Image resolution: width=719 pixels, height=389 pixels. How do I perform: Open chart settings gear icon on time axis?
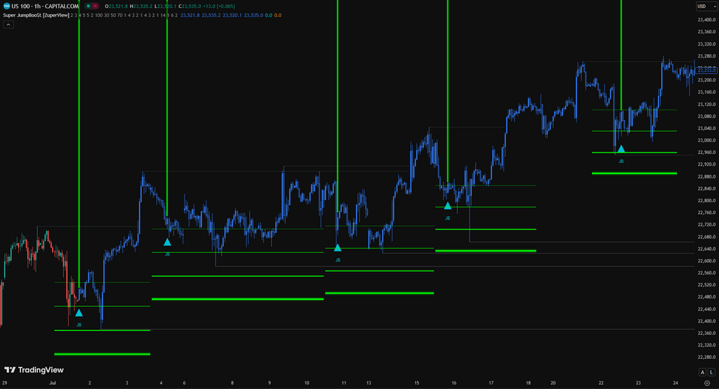(706, 383)
